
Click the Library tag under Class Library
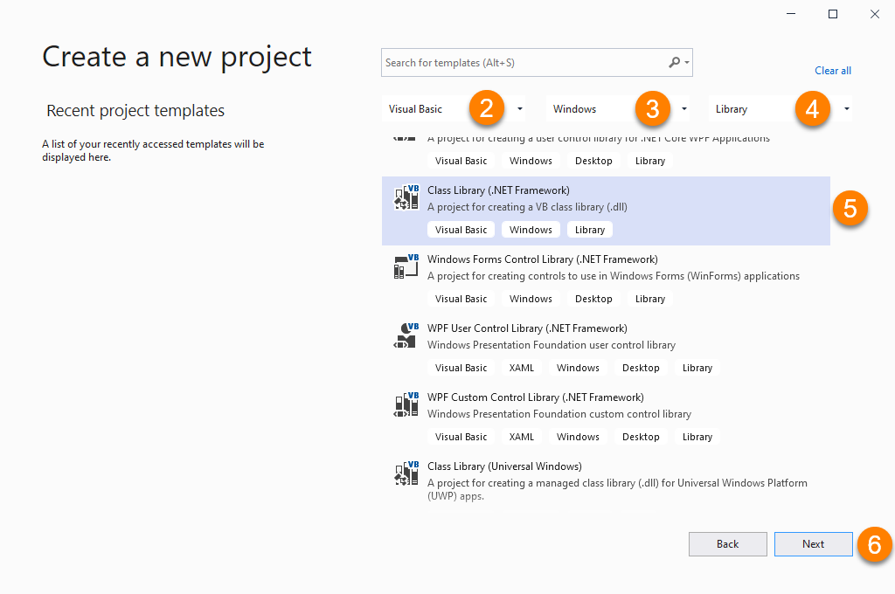(x=590, y=230)
